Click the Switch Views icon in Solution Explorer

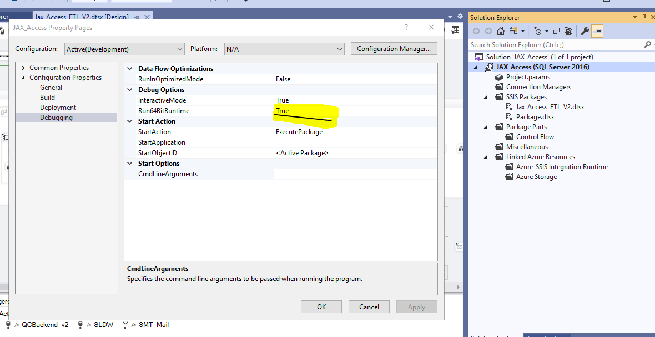click(x=513, y=31)
